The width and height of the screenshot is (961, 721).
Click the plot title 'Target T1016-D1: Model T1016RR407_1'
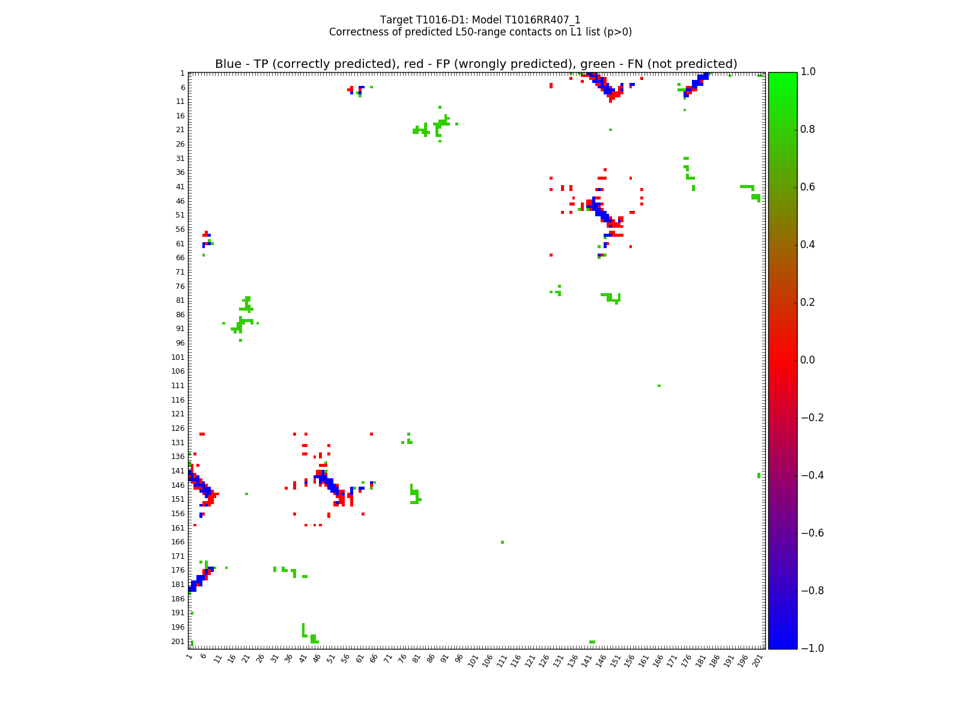pyautogui.click(x=480, y=20)
